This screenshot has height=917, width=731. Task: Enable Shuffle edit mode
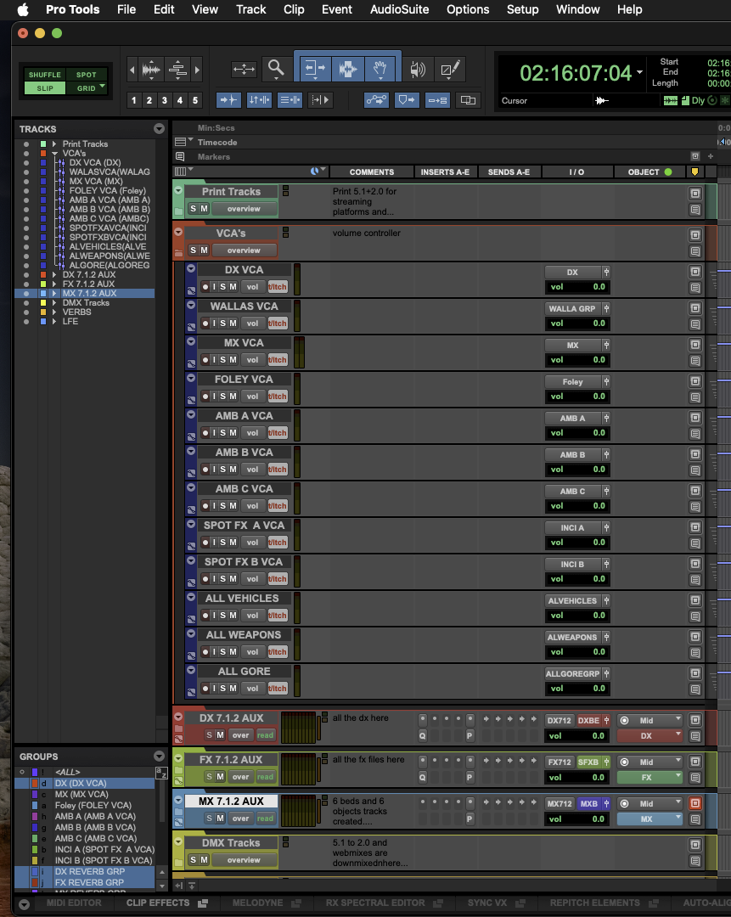click(45, 75)
